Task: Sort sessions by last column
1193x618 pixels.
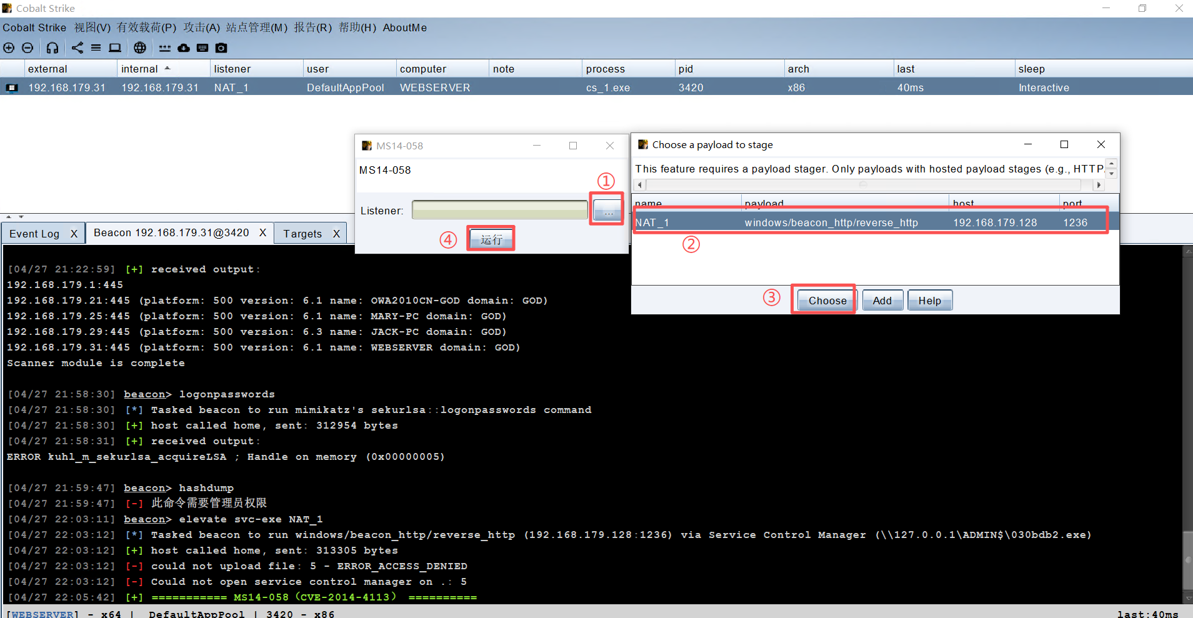Action: pyautogui.click(x=954, y=69)
